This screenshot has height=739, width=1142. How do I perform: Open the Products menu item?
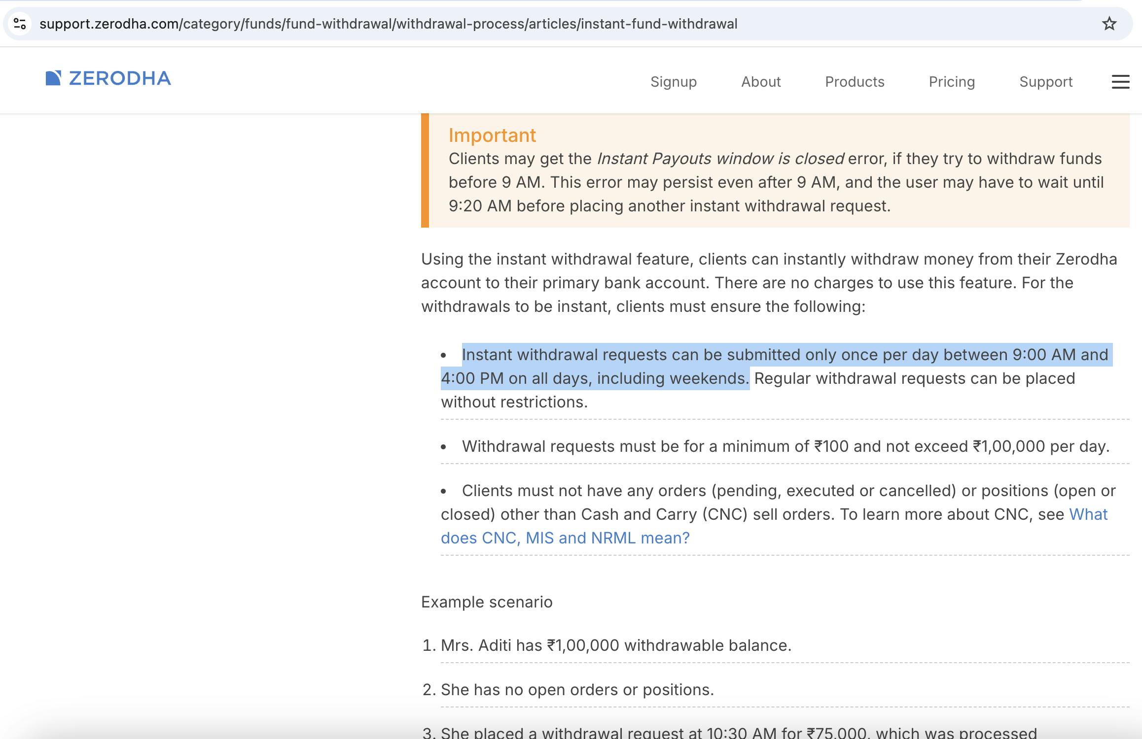pos(855,82)
